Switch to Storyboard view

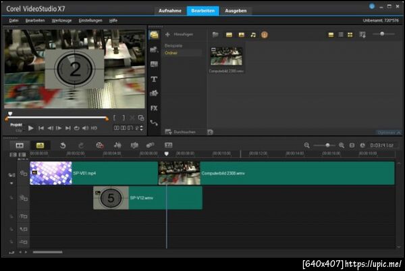click(20, 145)
